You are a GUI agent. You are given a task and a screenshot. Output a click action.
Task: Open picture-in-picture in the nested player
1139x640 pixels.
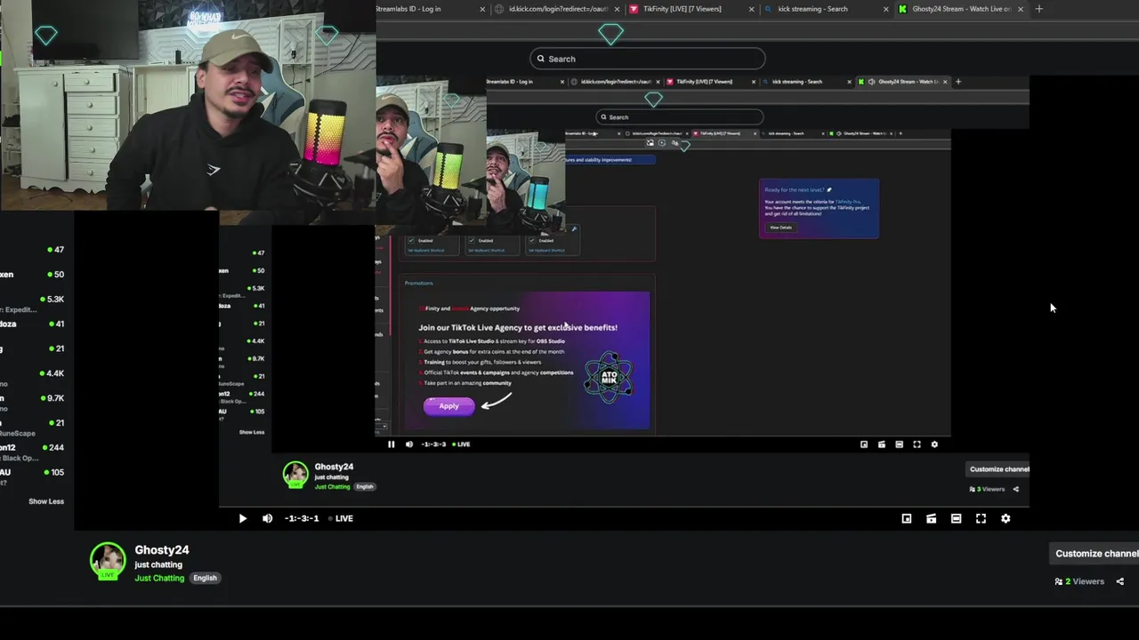pyautogui.click(x=864, y=444)
